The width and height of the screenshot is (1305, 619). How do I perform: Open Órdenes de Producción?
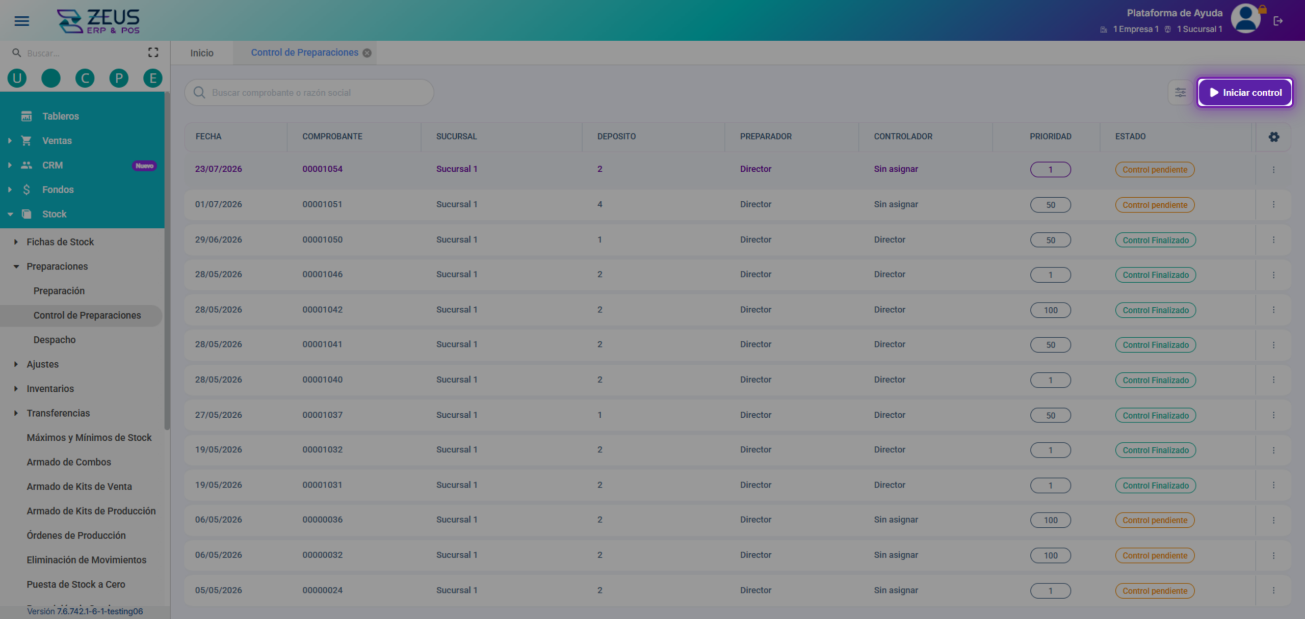[x=76, y=535]
